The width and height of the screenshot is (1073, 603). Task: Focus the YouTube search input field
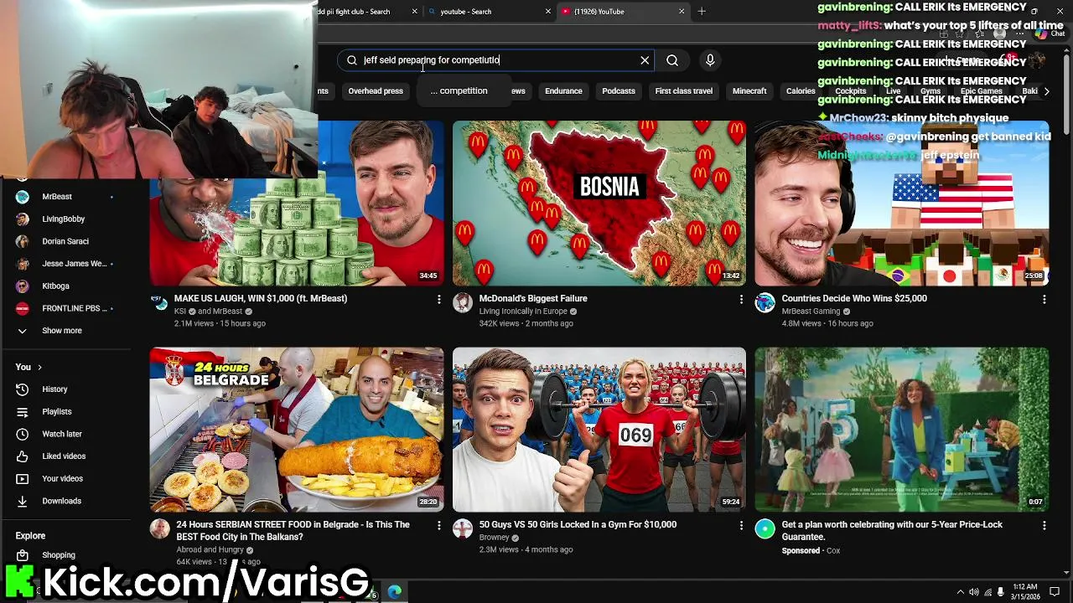(x=498, y=60)
